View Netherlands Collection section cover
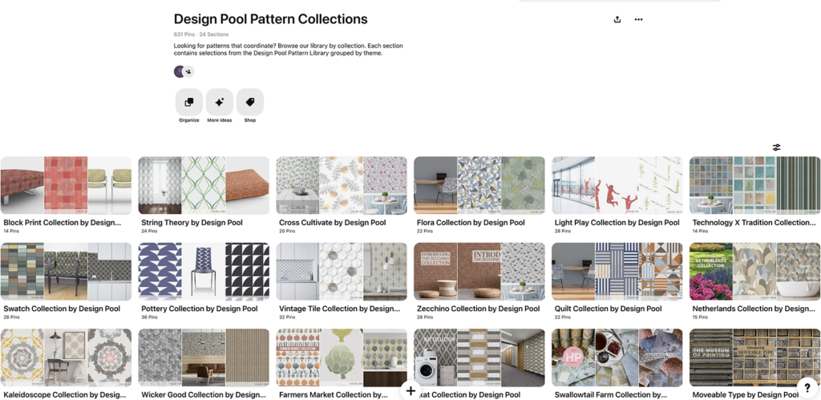This screenshot has width=821, height=400. [755, 272]
